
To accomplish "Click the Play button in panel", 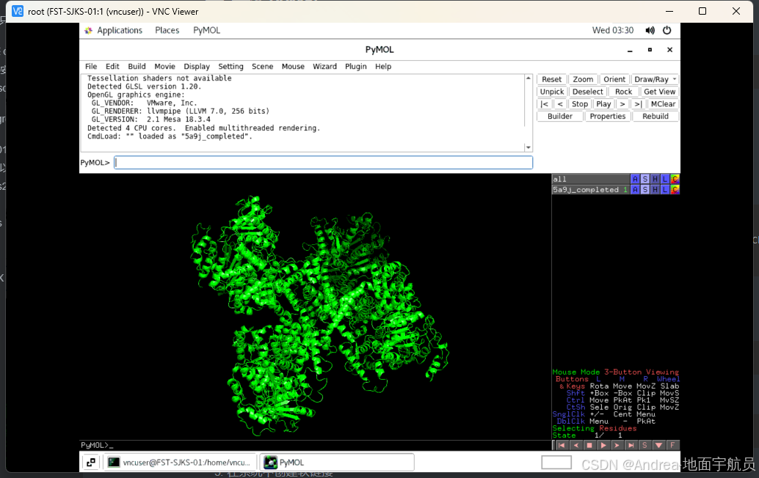I will pos(603,104).
